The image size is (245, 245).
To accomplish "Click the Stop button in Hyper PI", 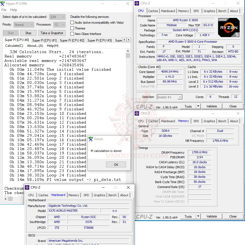I will coord(28,33).
